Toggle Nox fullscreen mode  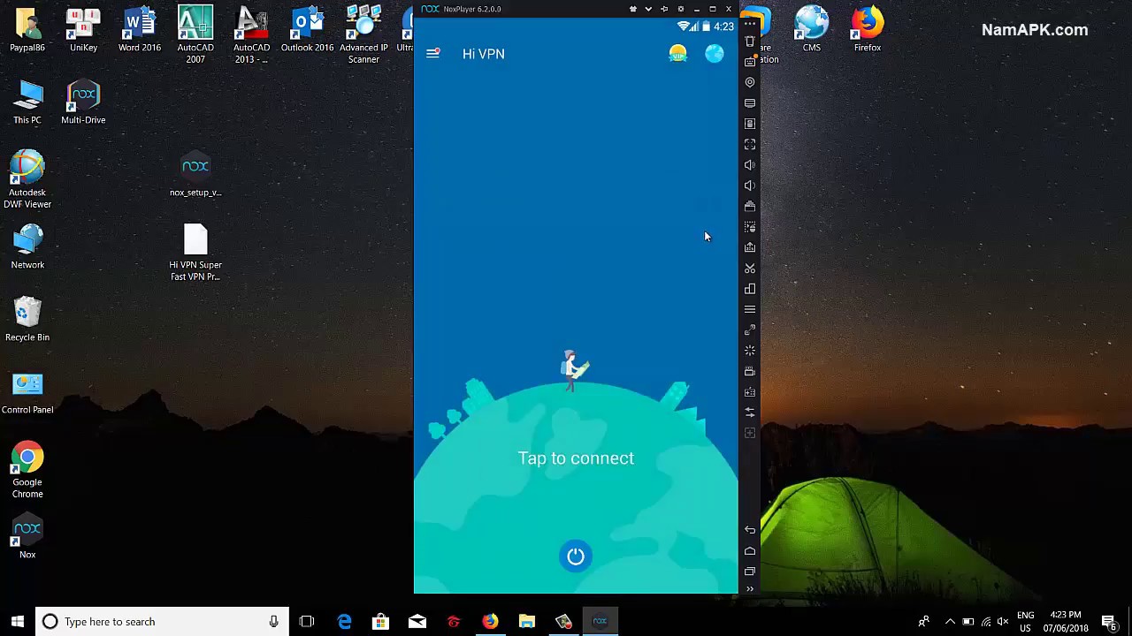[750, 144]
